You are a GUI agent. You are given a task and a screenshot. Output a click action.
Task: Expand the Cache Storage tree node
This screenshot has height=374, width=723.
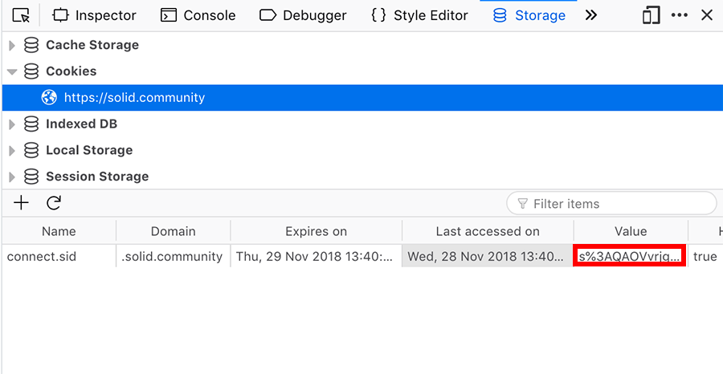pos(12,45)
